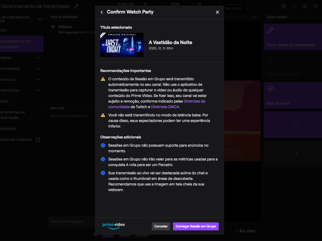322x241 pixels.
Task: Click Editar dados da transmissão quick action
Action: point(293,37)
